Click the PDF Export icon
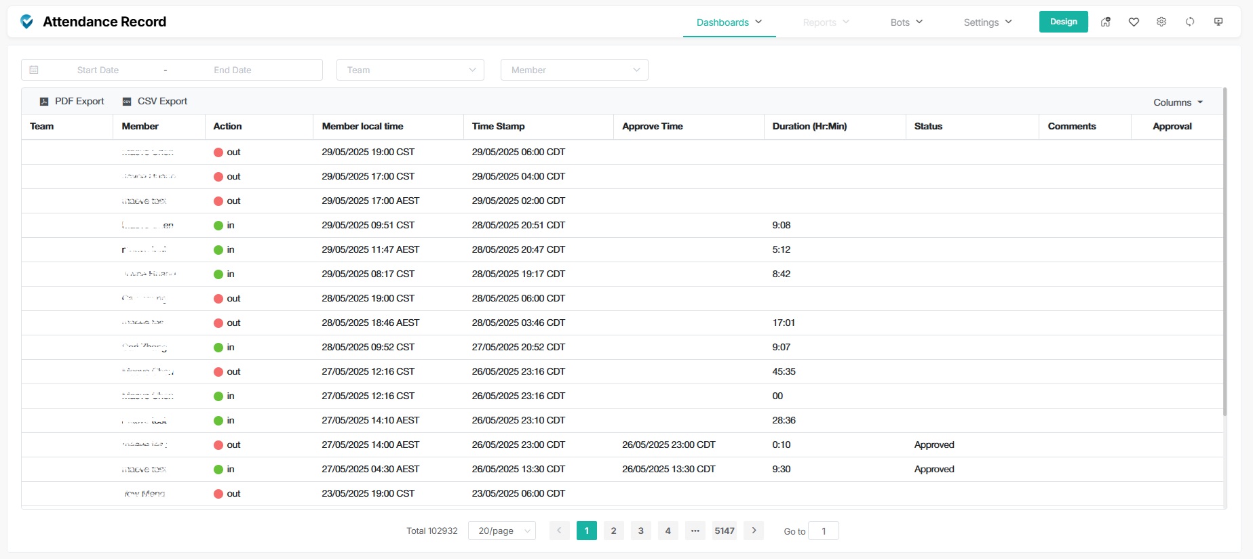This screenshot has width=1253, height=559. point(44,102)
